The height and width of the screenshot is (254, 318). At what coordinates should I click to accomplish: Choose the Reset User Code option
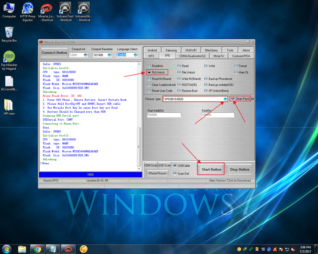click(160, 91)
